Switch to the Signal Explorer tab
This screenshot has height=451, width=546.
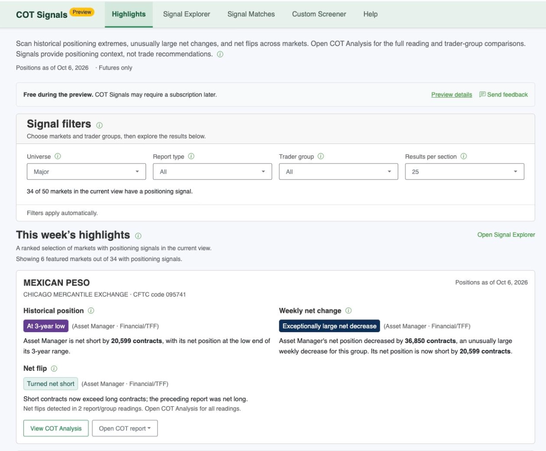click(x=187, y=14)
